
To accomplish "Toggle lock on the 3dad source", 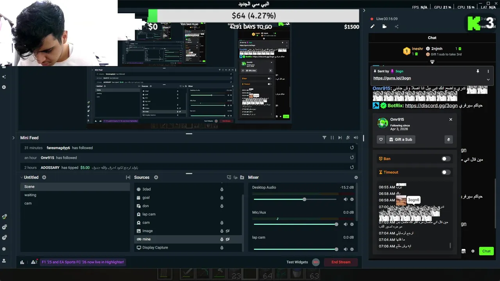I will pos(222,189).
